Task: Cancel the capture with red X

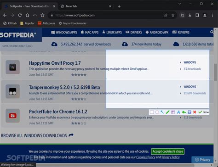Action: point(195,112)
